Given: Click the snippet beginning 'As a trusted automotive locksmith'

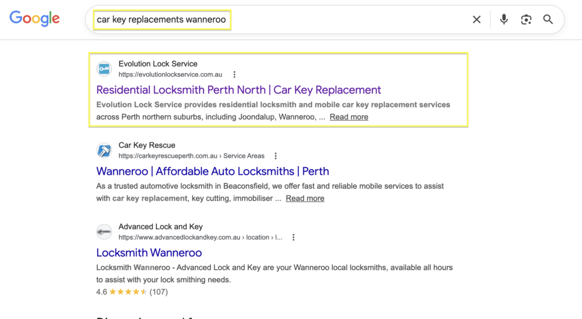Looking at the screenshot, I should pyautogui.click(x=270, y=192).
